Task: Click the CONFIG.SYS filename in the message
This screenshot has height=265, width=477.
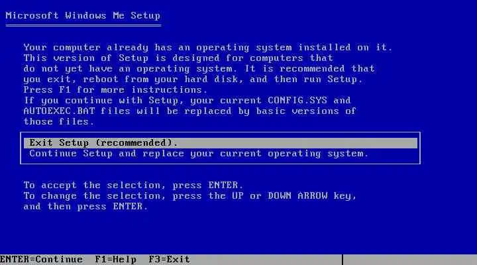Action: click(x=297, y=101)
